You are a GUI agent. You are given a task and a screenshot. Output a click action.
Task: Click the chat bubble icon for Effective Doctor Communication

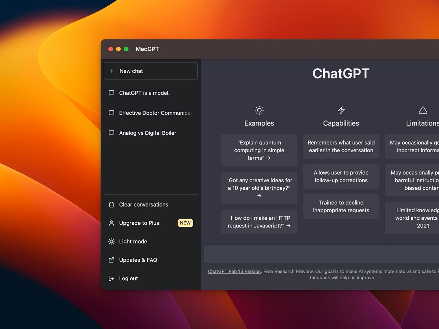(x=111, y=113)
